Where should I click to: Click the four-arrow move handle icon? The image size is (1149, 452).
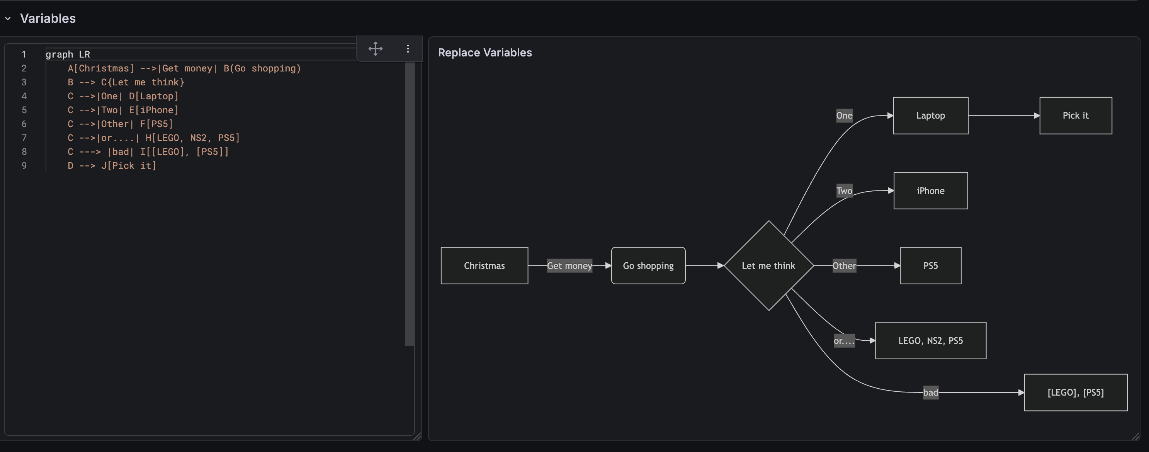coord(375,49)
